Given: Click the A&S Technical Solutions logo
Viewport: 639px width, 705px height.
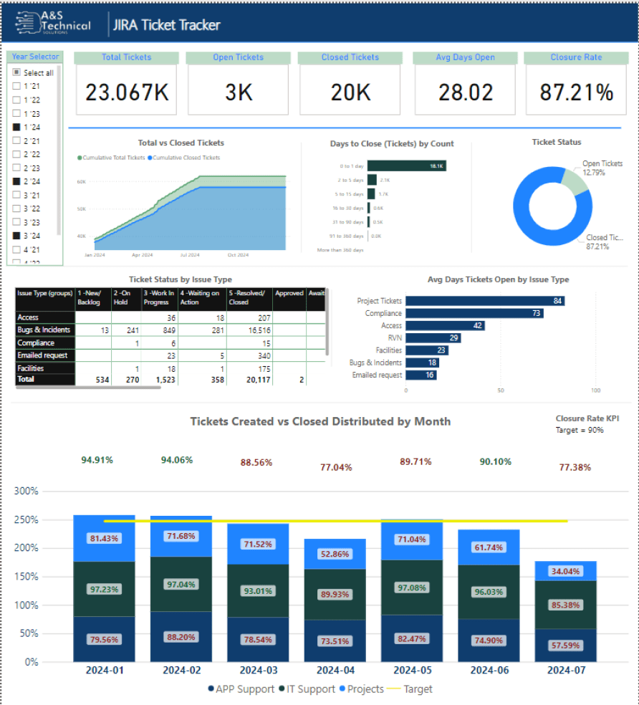Looking at the screenshot, I should (x=53, y=24).
